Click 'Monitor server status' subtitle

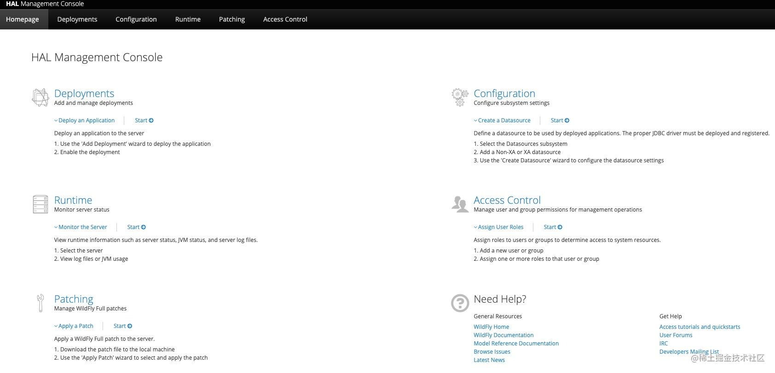pyautogui.click(x=82, y=210)
